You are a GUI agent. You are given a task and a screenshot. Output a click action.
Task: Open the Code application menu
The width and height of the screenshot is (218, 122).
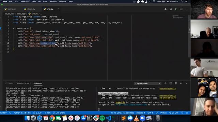[4, 1]
